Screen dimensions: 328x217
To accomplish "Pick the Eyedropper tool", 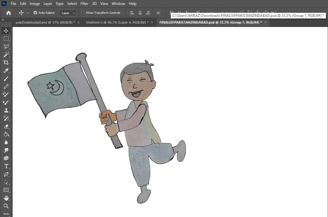I will (6, 71).
